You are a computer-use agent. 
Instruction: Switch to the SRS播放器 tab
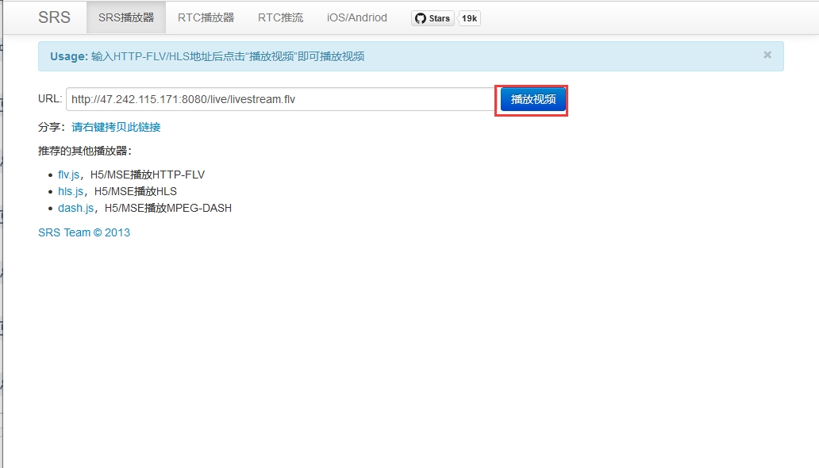click(126, 17)
